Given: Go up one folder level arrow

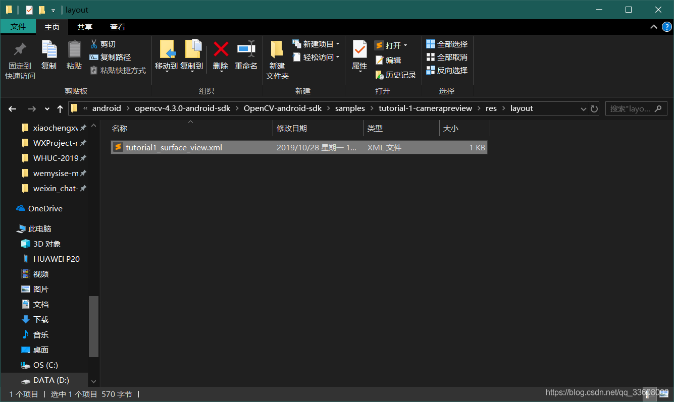Looking at the screenshot, I should [x=60, y=108].
